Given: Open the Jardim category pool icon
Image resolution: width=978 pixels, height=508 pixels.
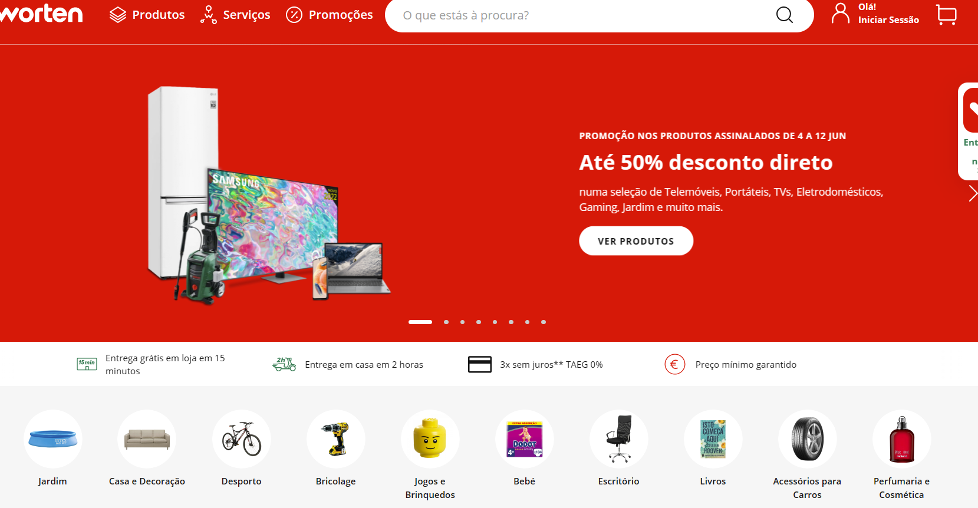Looking at the screenshot, I should coord(52,439).
